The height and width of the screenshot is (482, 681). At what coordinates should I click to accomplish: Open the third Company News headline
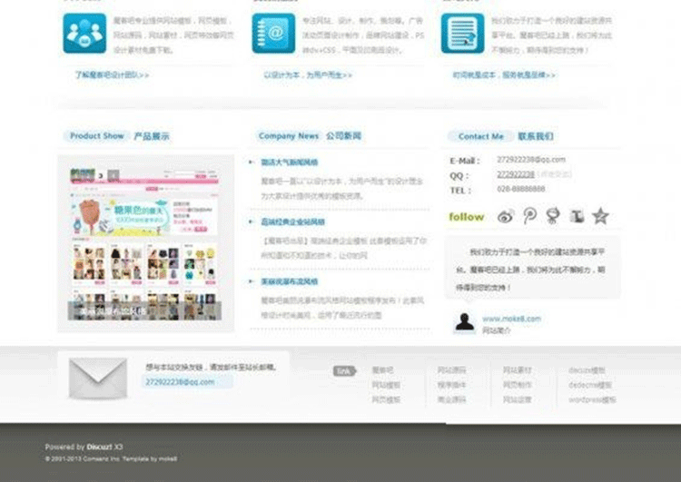pyautogui.click(x=290, y=281)
